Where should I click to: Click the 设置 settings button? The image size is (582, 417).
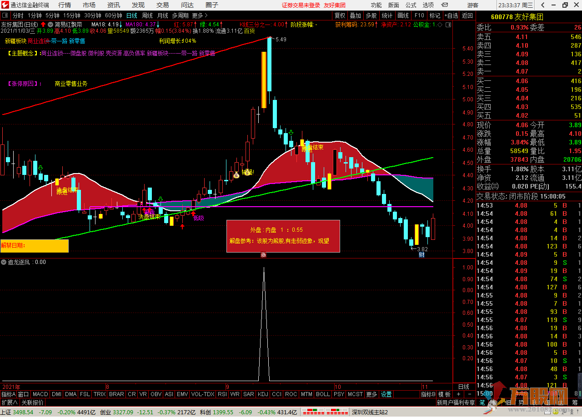[386, 394]
